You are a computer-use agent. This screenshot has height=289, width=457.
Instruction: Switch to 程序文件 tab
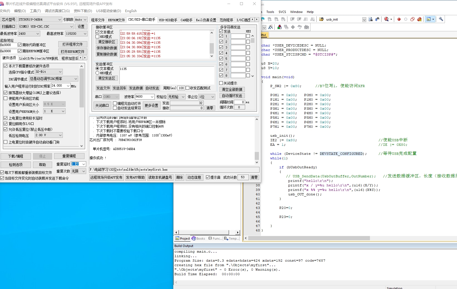[x=98, y=20]
